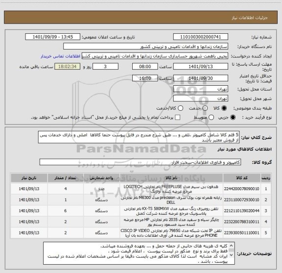Select the جزیی purchase type radio
282x273 pixels.
[233, 118]
